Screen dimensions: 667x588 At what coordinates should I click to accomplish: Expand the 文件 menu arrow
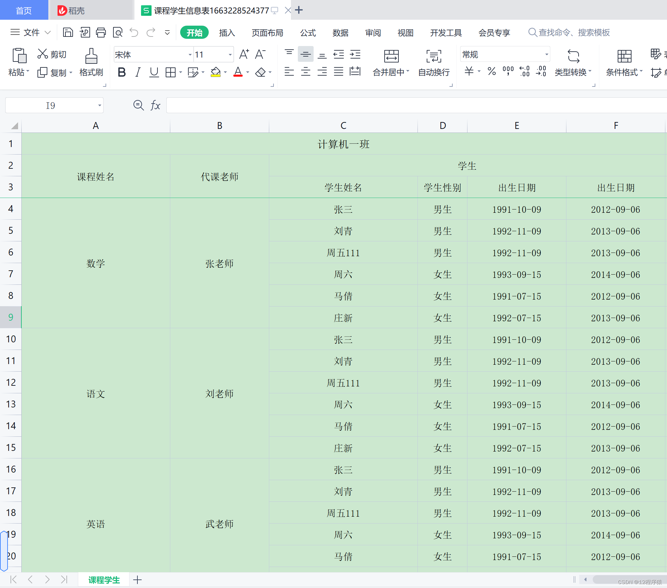coord(48,33)
